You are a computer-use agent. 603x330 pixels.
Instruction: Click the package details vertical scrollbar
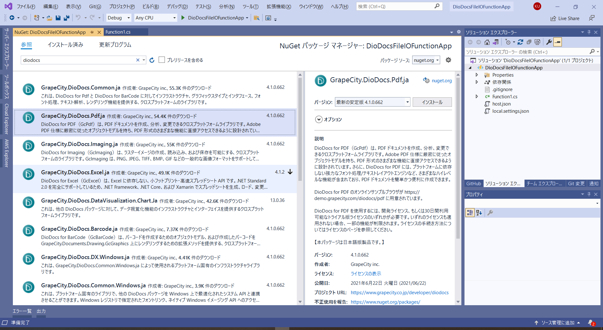tap(458, 159)
